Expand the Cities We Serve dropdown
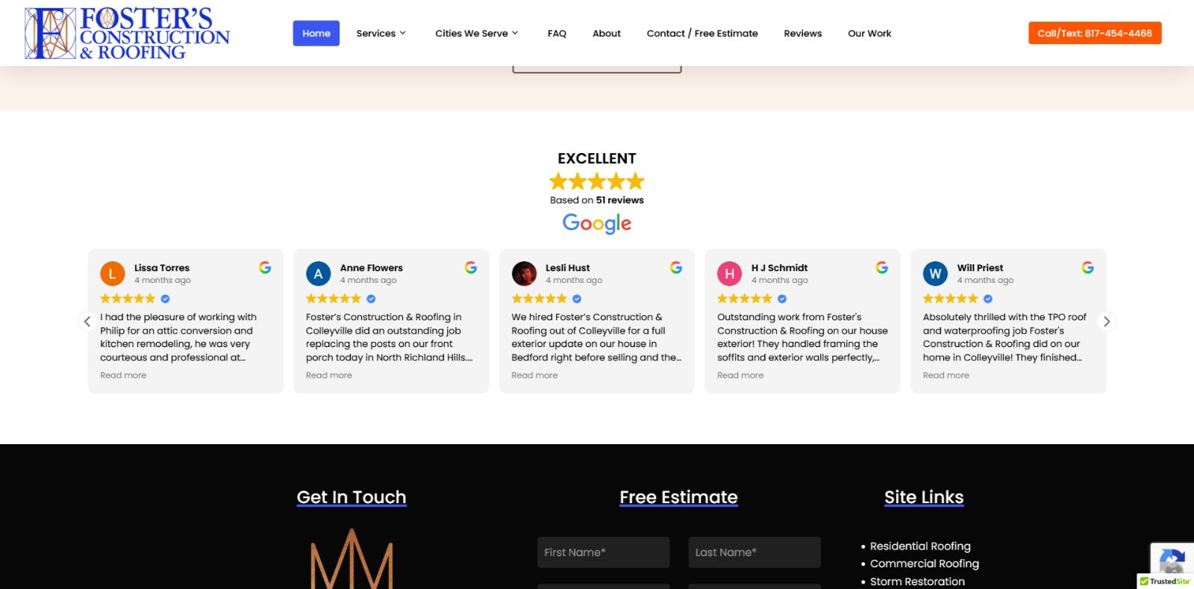The image size is (1194, 589). pyautogui.click(x=477, y=34)
